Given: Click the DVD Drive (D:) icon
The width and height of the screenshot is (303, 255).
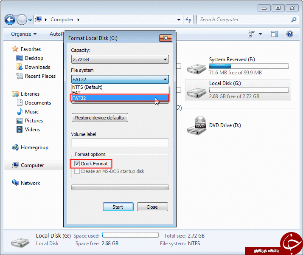Looking at the screenshot, I should coord(196,125).
